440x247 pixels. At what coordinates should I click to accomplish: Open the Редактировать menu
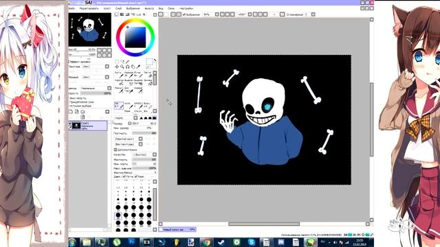pyautogui.click(x=89, y=8)
